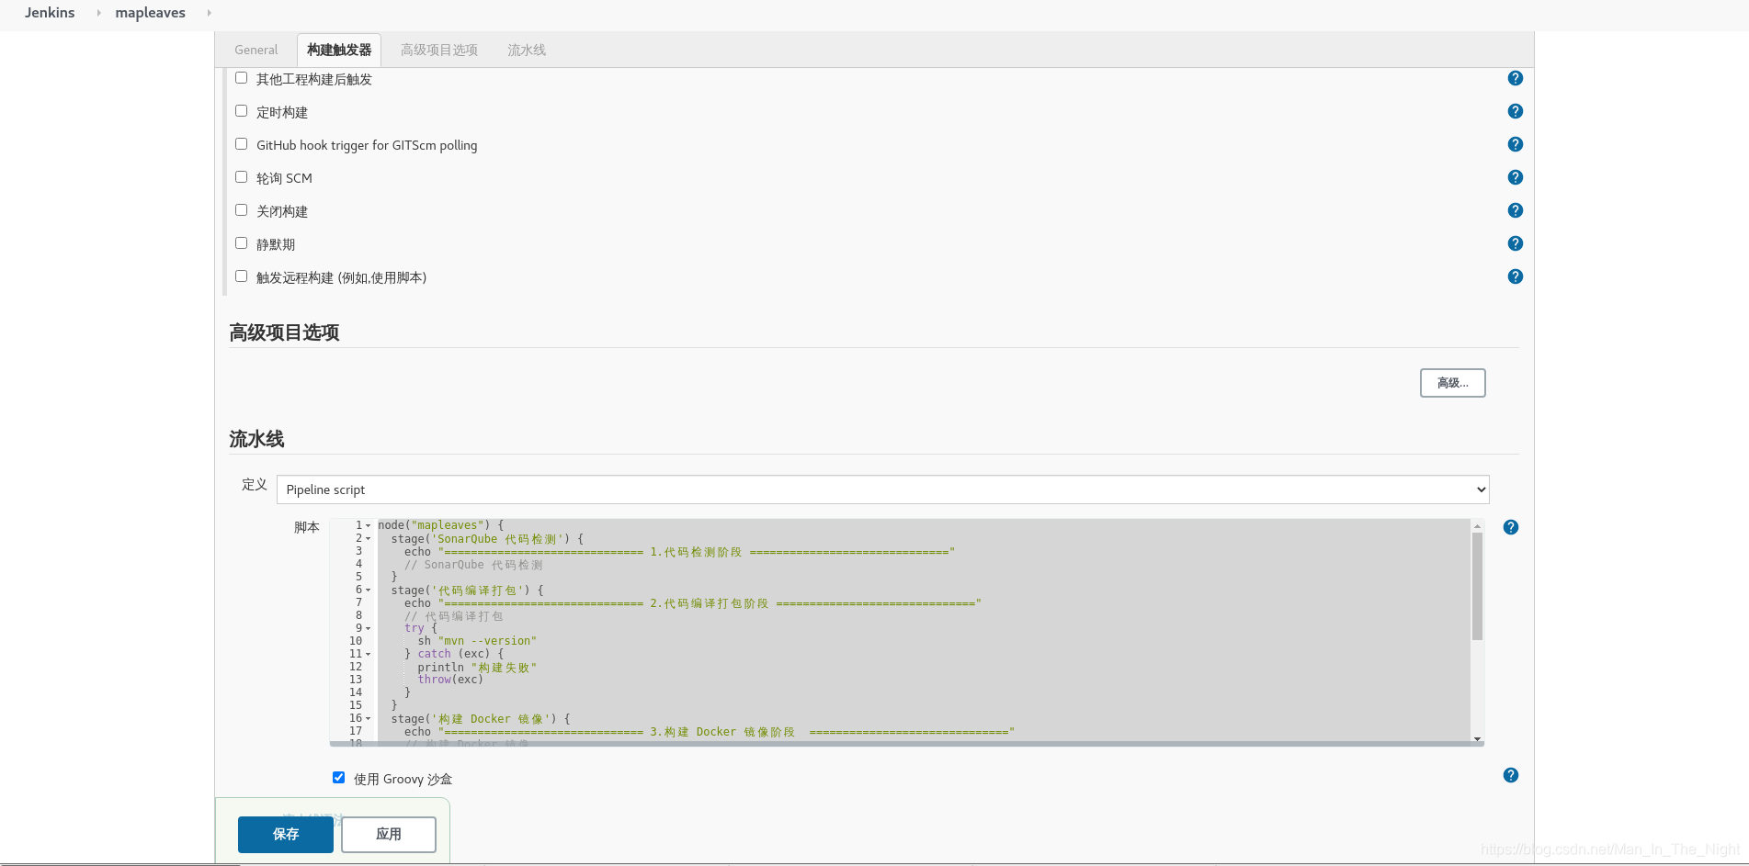Check GitHub hook trigger for GITScm polling

point(241,144)
